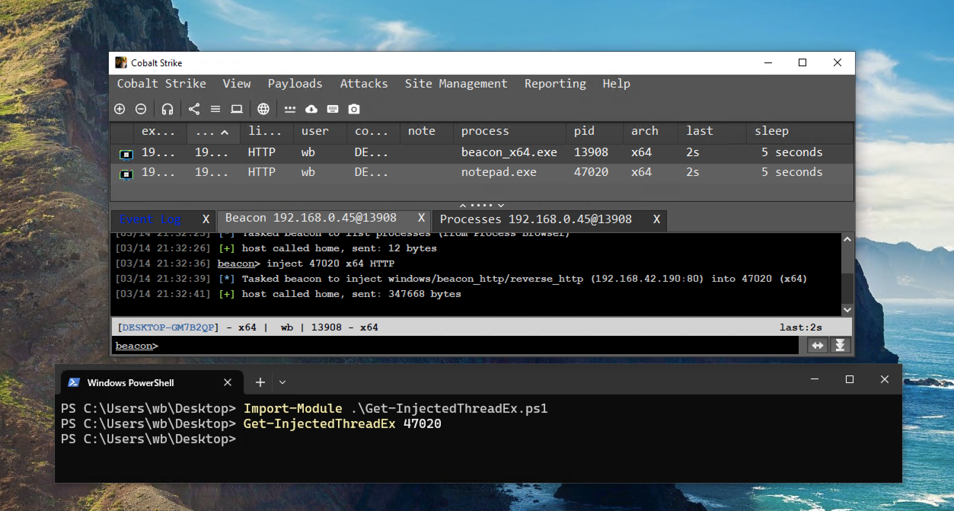
Task: Open listeners via the headphones icon
Action: 168,109
